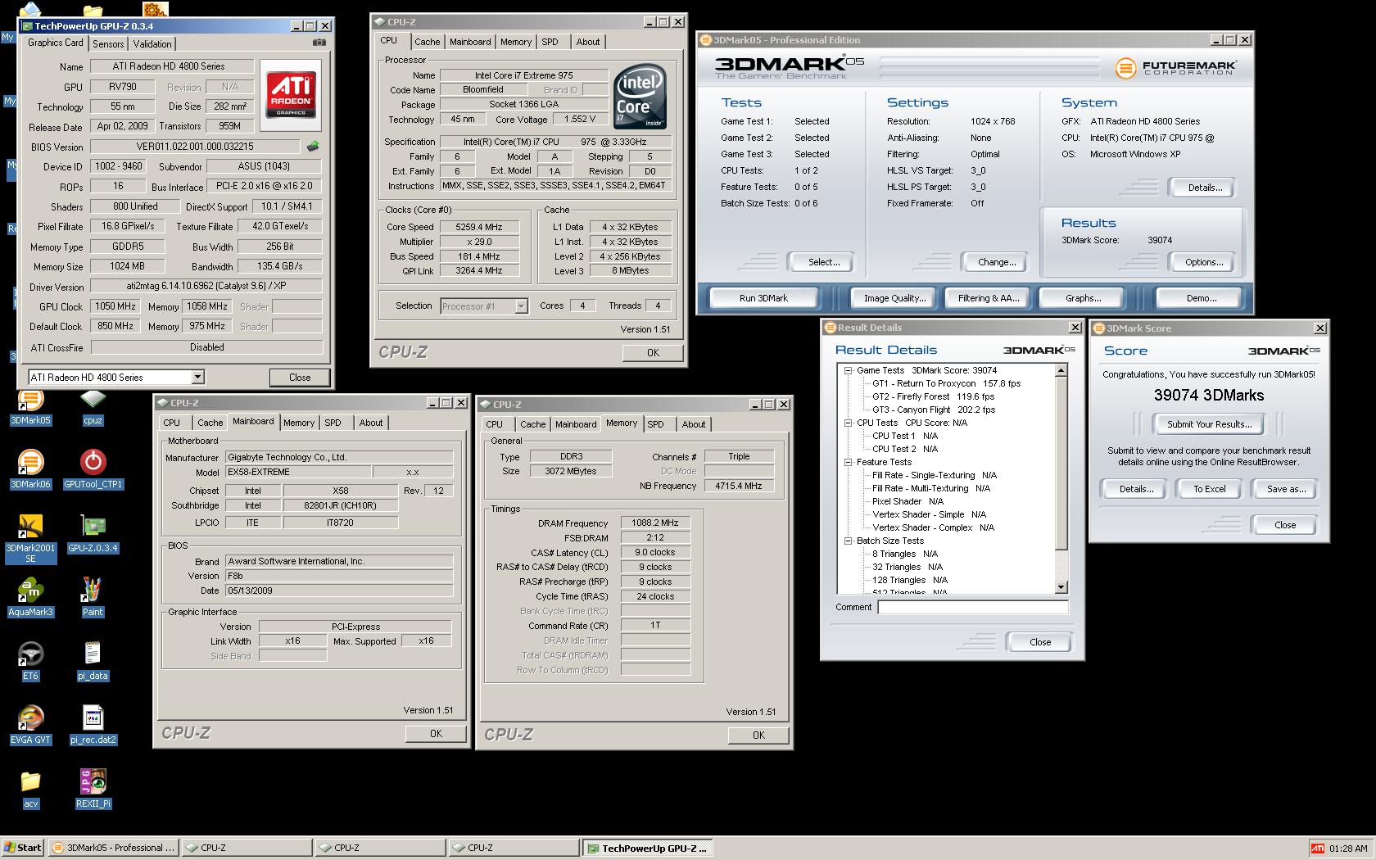Open the EVGA GVT desktop shortcut
This screenshot has height=860, width=1376.
coord(30,725)
